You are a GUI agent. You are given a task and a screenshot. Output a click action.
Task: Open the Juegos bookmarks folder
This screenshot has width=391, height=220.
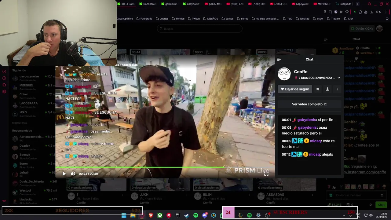click(162, 19)
